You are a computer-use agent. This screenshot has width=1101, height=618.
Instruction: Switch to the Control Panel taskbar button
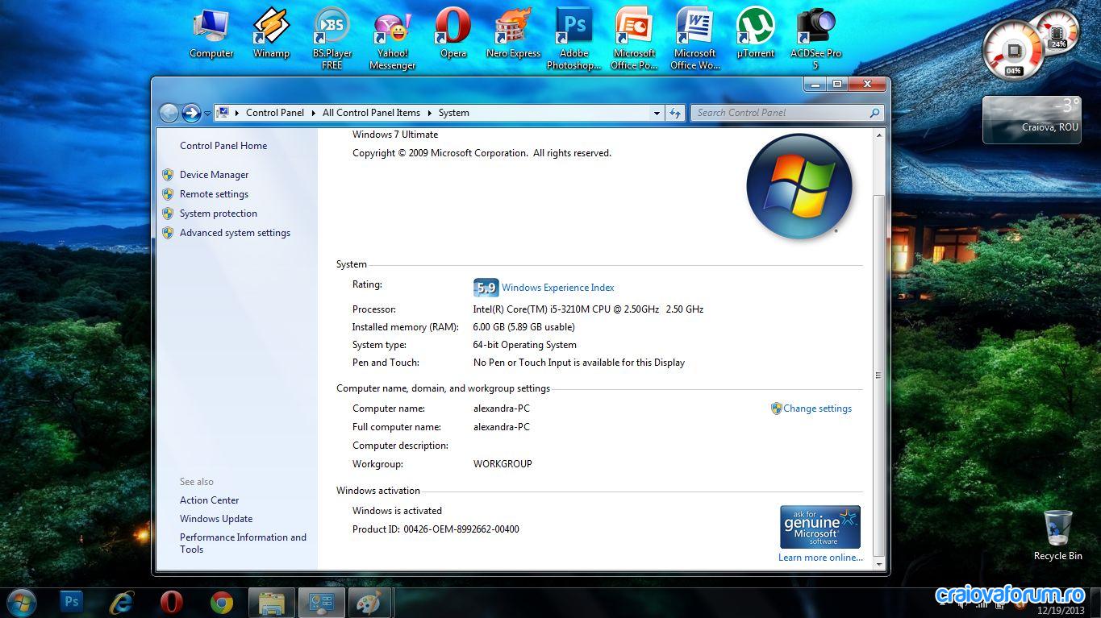click(x=322, y=602)
